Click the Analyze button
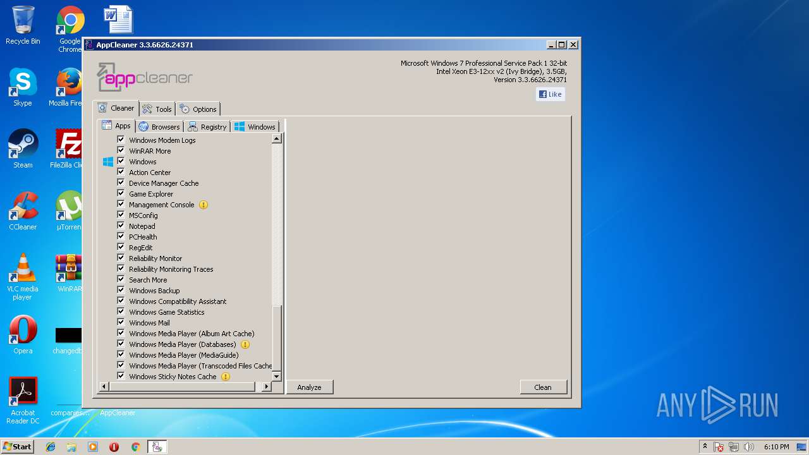809x455 pixels. 310,387
